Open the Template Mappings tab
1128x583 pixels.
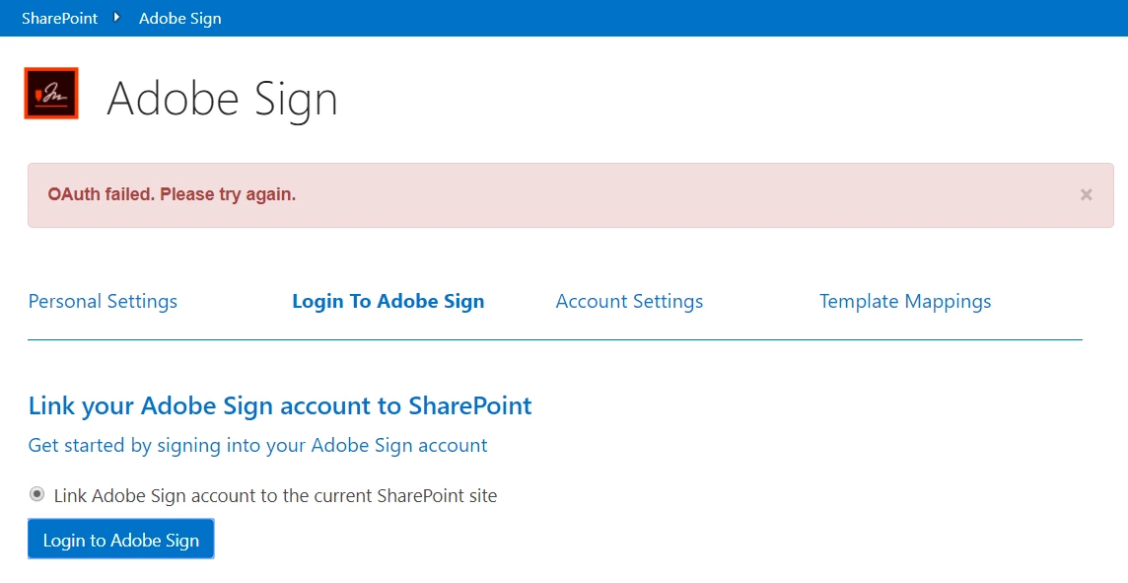pyautogui.click(x=905, y=301)
